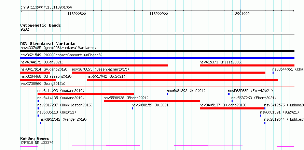The width and height of the screenshot is (304, 150).
Task: Click the left arrow end of the ruler
Action: pos(21,11)
